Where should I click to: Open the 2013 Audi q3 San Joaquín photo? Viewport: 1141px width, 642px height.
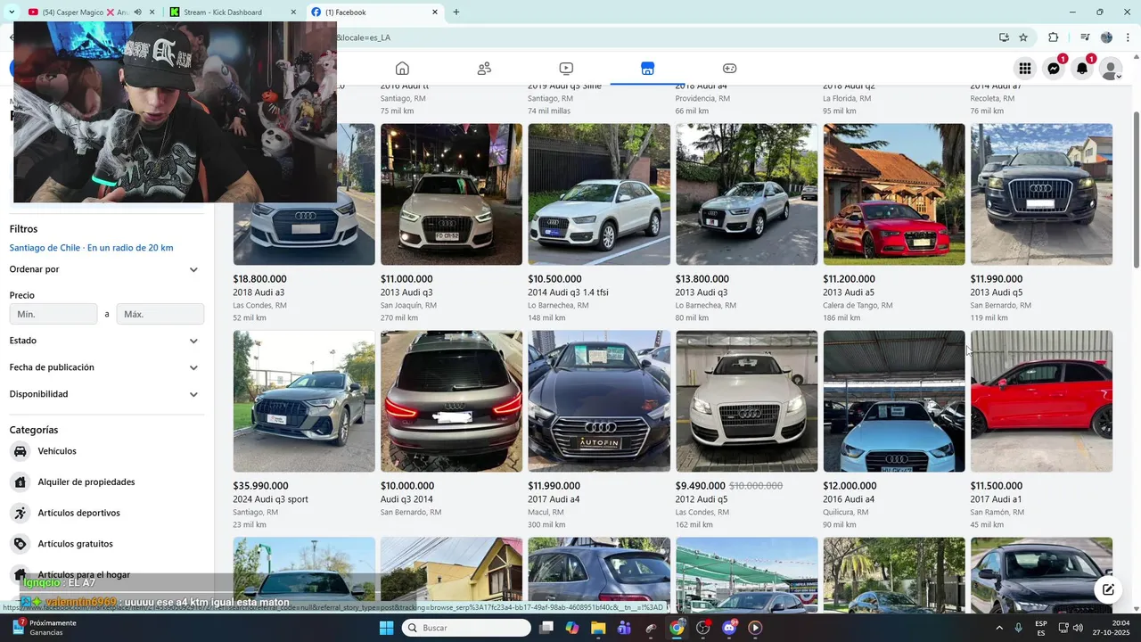tap(451, 194)
